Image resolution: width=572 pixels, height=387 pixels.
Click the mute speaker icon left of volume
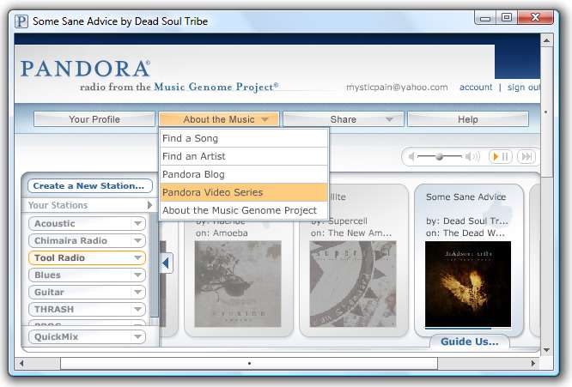[412, 156]
